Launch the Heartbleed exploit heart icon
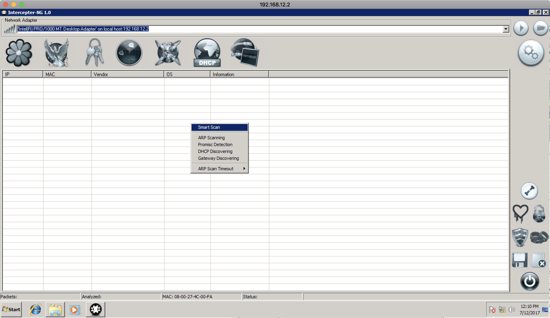This screenshot has height=318, width=550. click(x=520, y=214)
